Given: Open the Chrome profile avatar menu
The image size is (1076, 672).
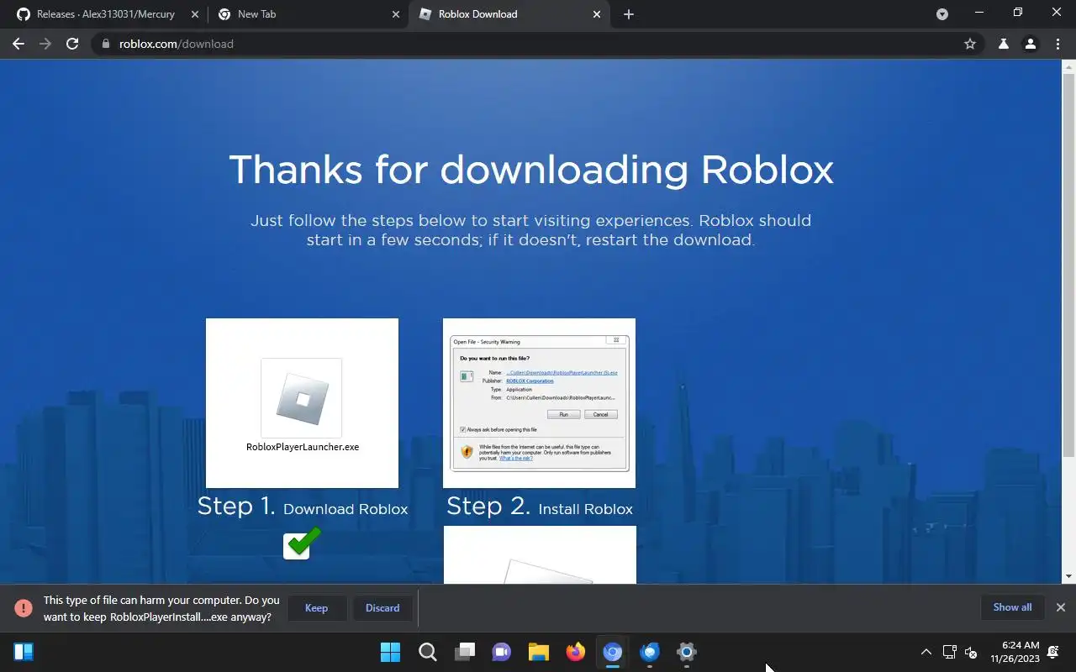Looking at the screenshot, I should pyautogui.click(x=1031, y=44).
